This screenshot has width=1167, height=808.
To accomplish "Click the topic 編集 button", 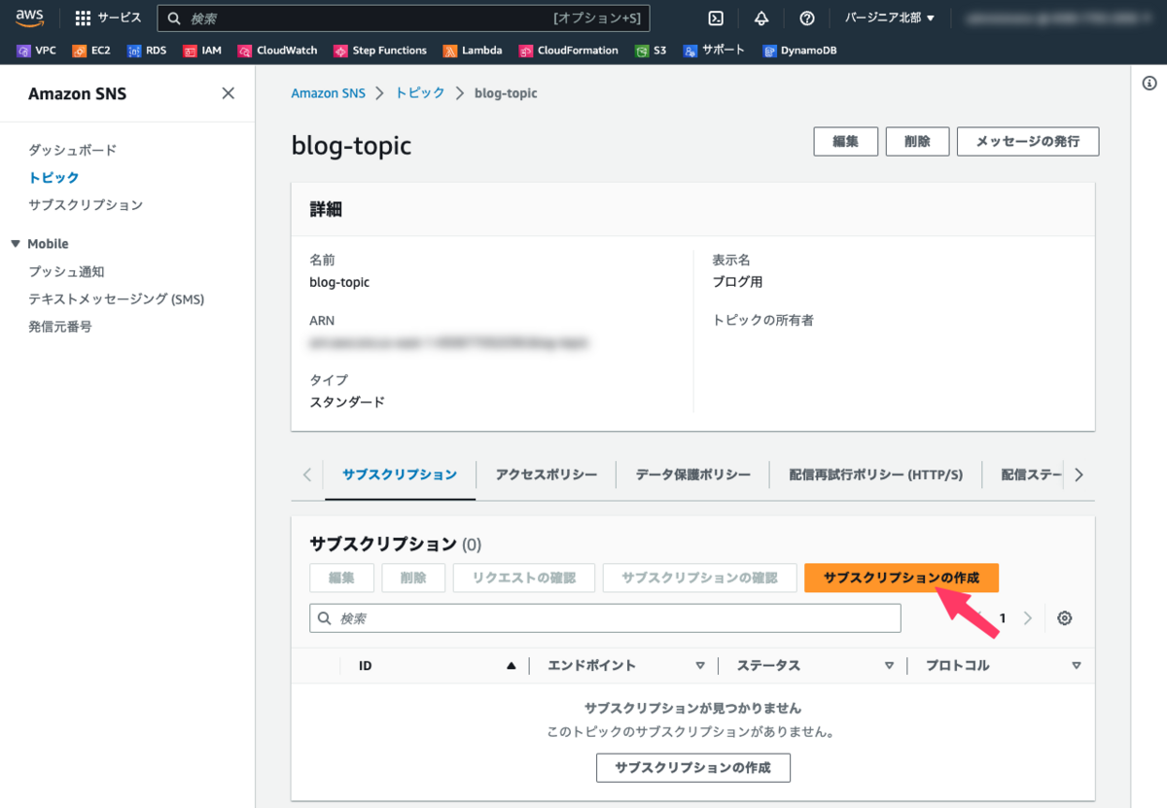I will (846, 141).
